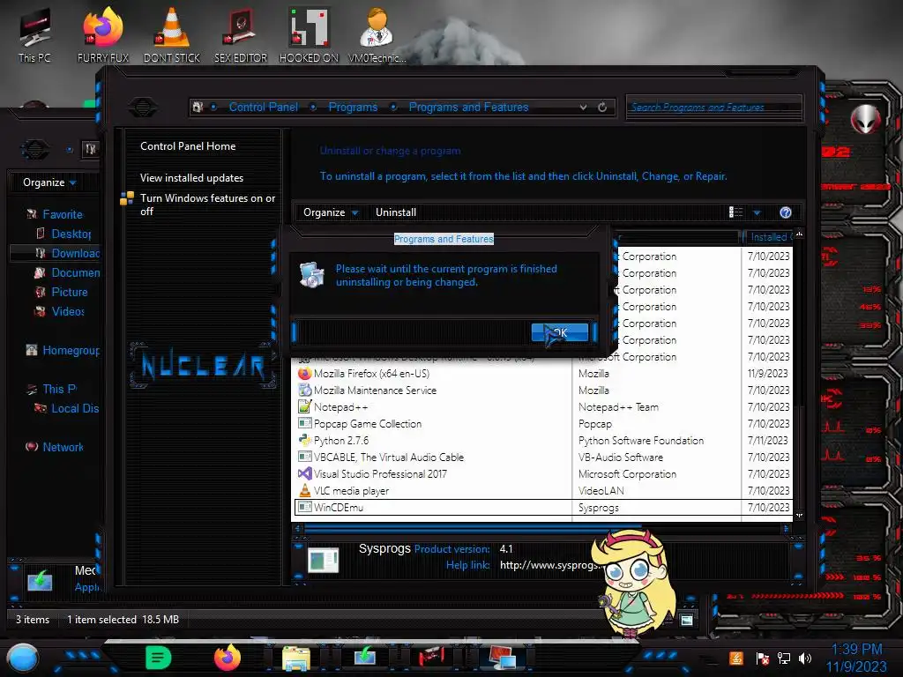Expand the address bar history dropdown
Viewport: 903px width, 677px height.
click(584, 107)
